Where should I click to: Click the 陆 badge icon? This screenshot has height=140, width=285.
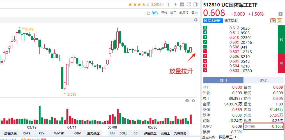273,21
